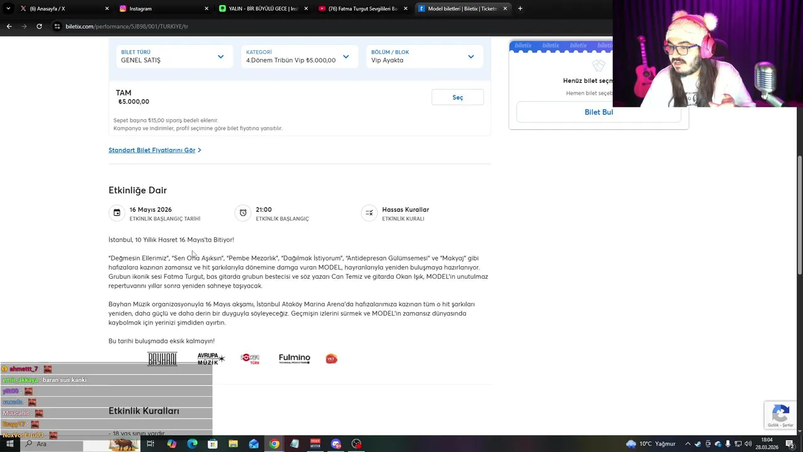
Task: Click the Power Türk sponsor logo
Action: pos(250,358)
